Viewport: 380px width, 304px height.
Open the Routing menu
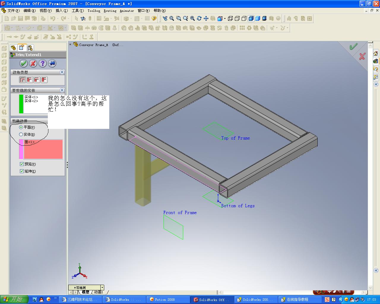(110, 11)
